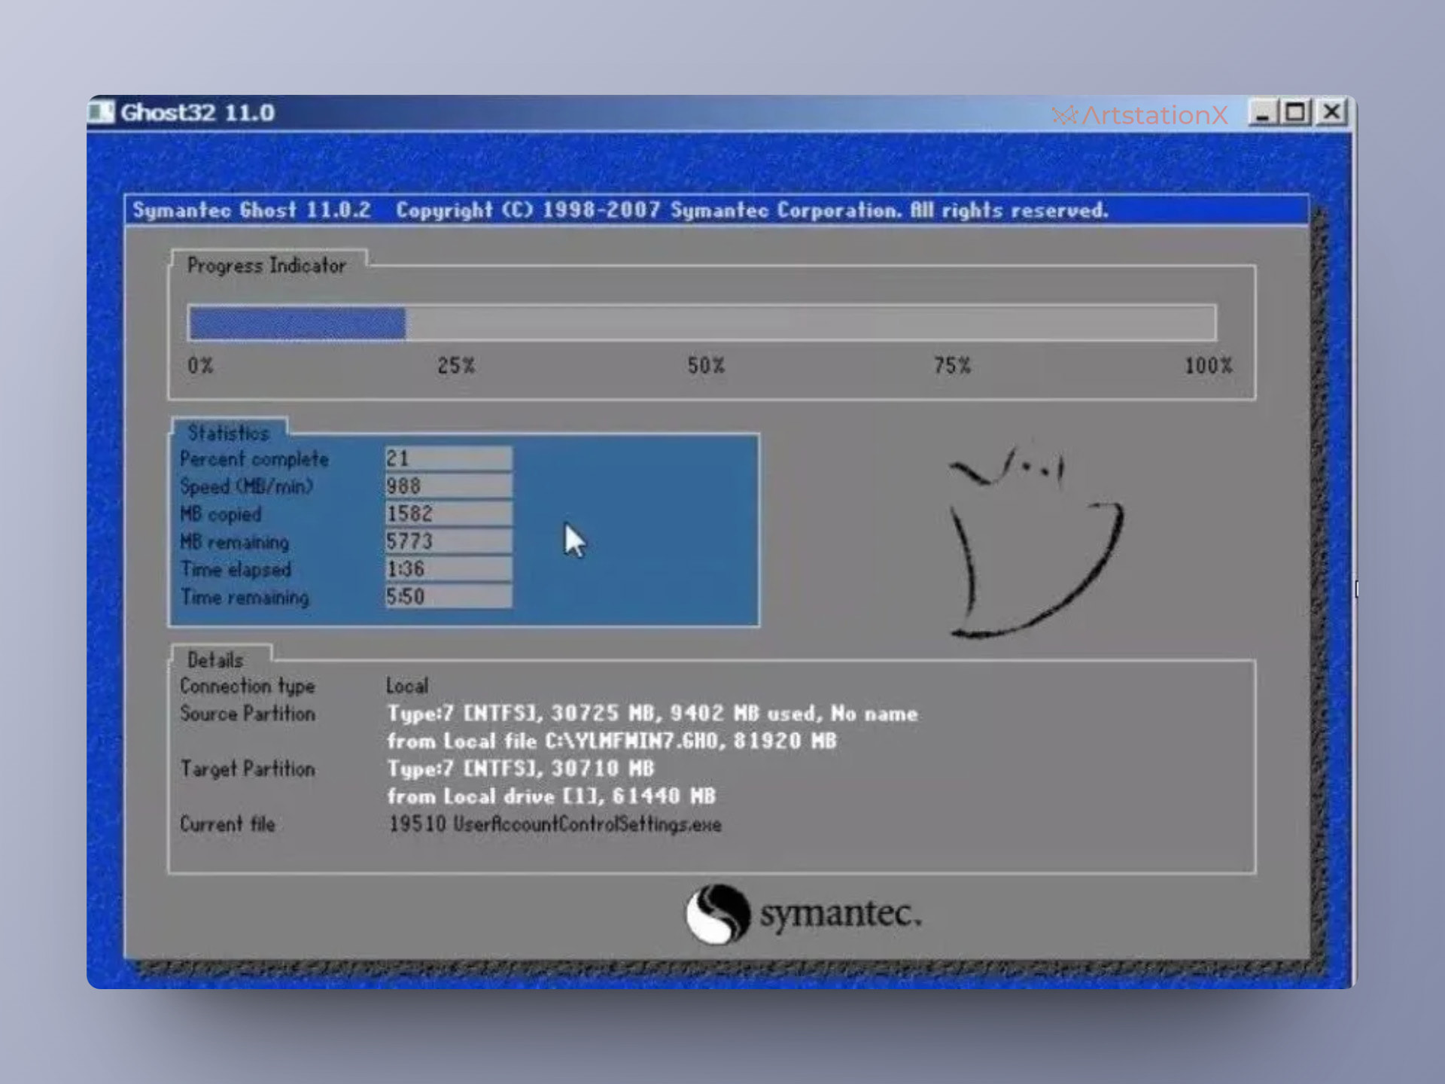Click the Time elapsed label
Screen dimensions: 1445x1084
pos(236,570)
